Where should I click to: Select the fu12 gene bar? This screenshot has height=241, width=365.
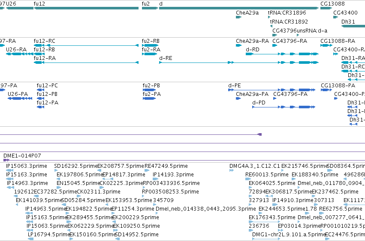[x=86, y=8]
